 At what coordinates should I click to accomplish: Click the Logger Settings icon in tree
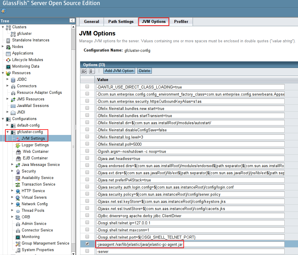[18, 145]
